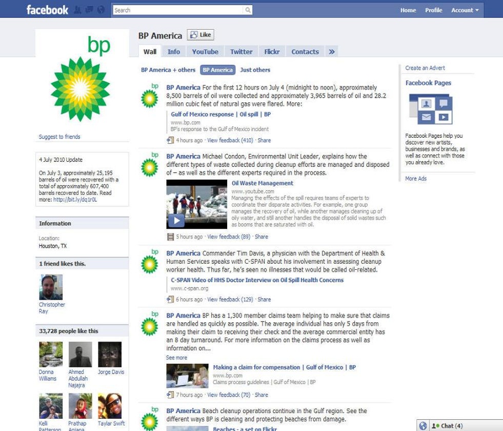Screen dimensions: 503x431
Task: Go to Home in the top bar
Action: (x=408, y=10)
